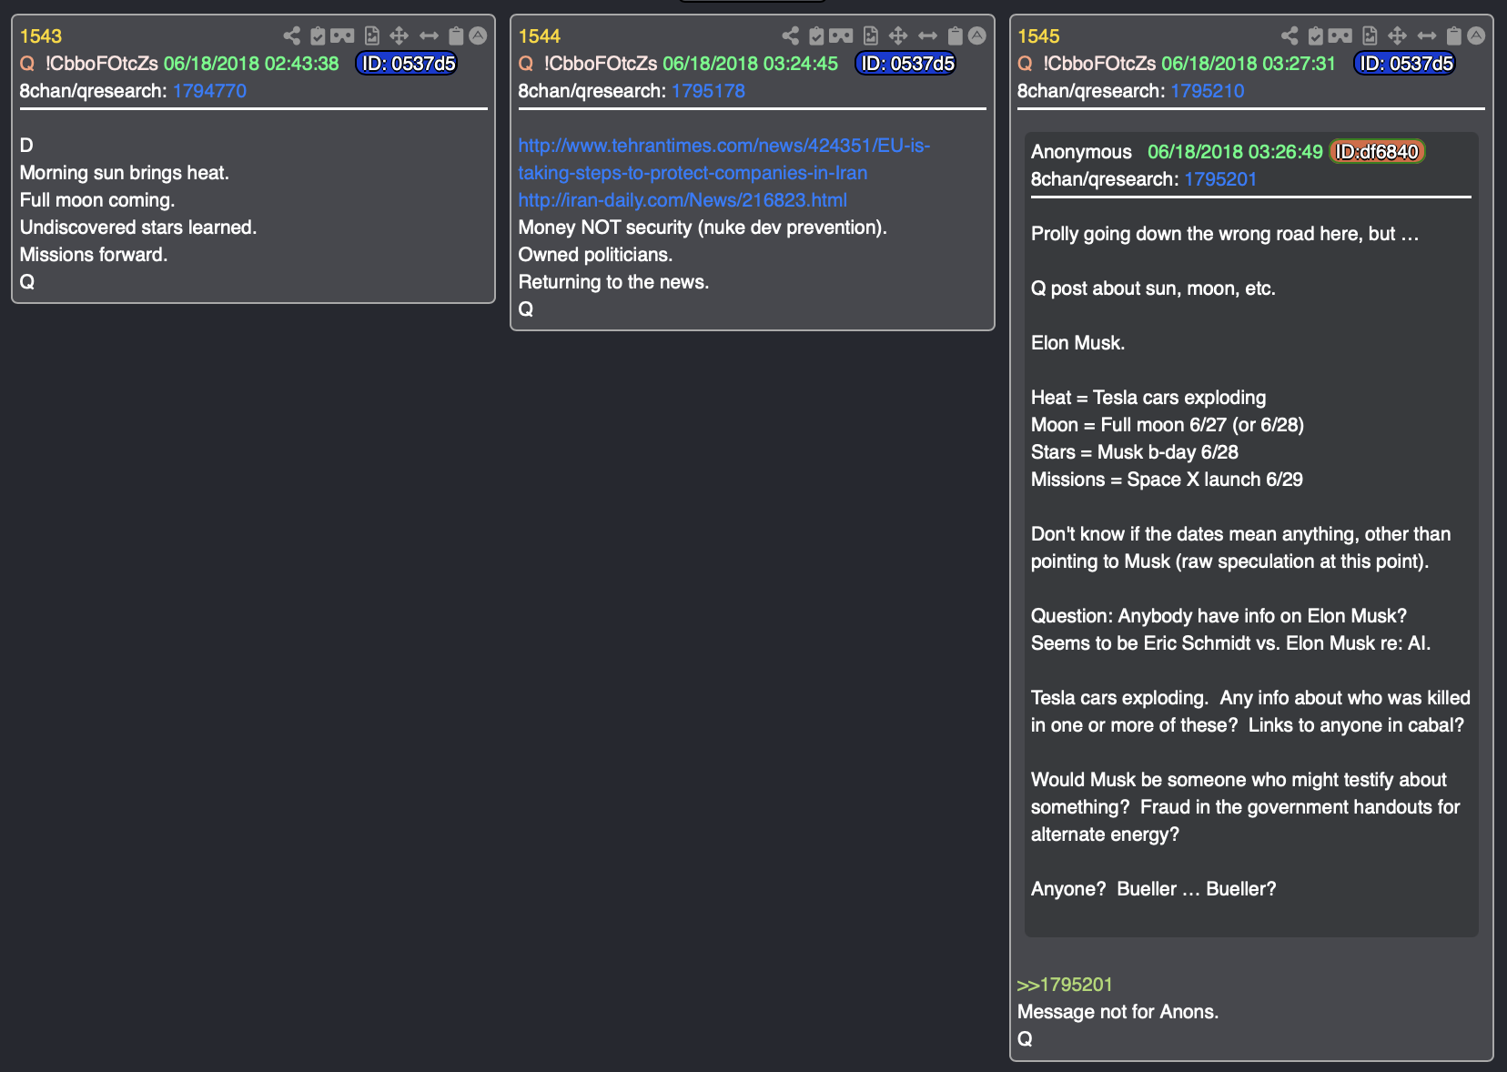Click line 'Missions forward.'
1507x1072 pixels.
point(94,255)
